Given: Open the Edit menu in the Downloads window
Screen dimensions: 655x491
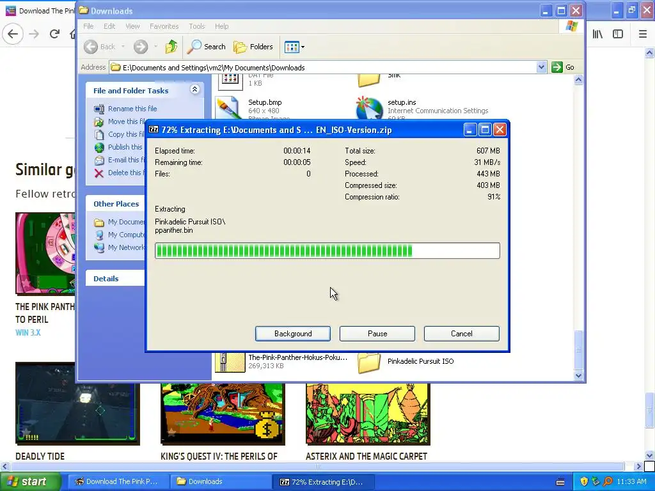Looking at the screenshot, I should 109,26.
